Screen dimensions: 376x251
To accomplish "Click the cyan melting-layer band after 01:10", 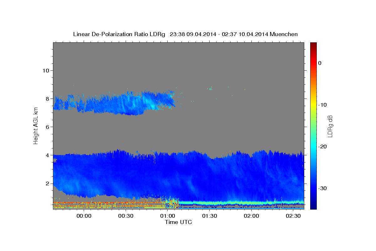I will click(241, 203).
